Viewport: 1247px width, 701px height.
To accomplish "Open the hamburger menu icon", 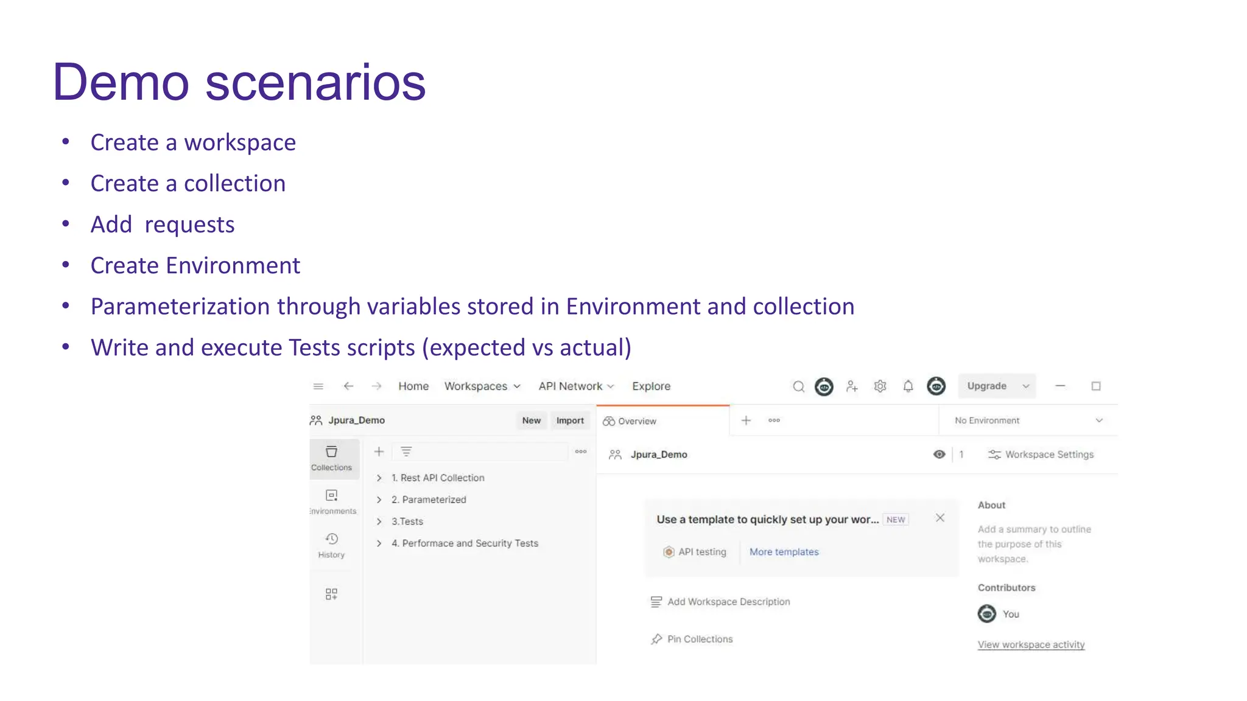I will tap(318, 386).
